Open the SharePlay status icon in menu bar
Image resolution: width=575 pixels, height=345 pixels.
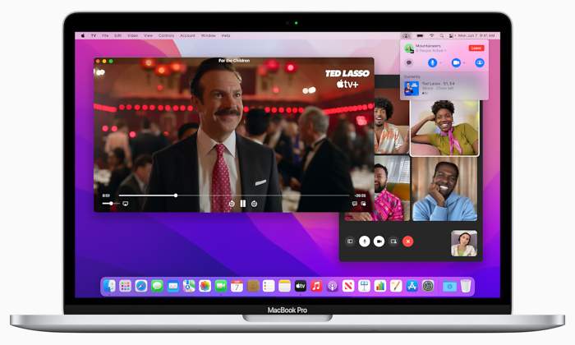(406, 35)
